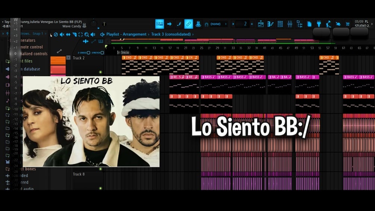Screen dimensions: 375x211
Task: Open playlist options speaker-arrow menu
Action: tap(102, 34)
